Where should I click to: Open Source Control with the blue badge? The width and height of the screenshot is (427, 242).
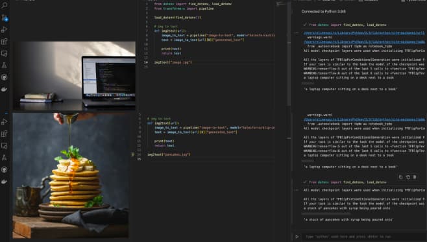coord(5,18)
